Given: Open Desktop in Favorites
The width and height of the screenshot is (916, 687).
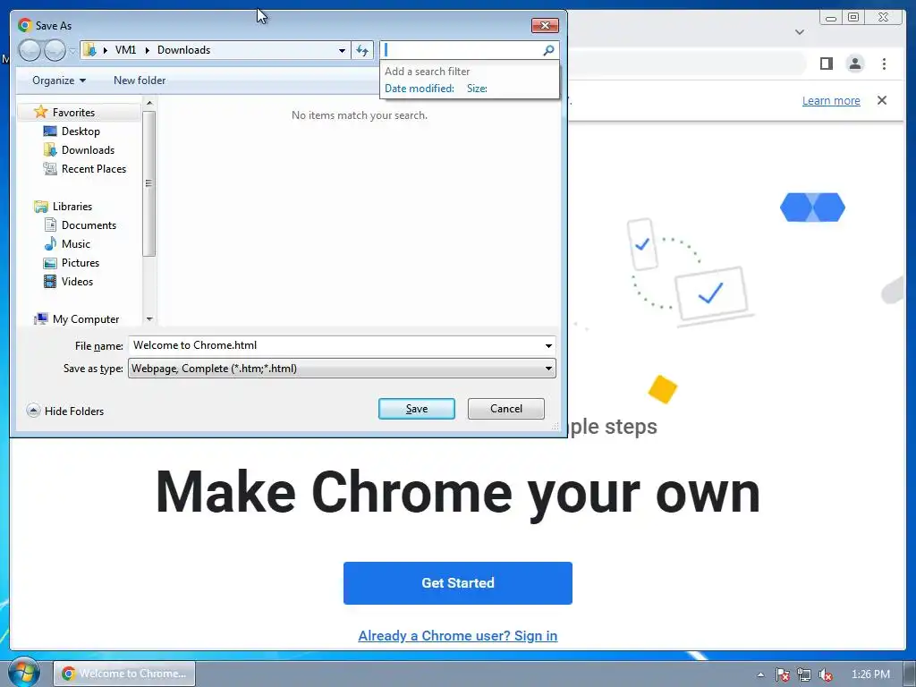Looking at the screenshot, I should (x=81, y=131).
